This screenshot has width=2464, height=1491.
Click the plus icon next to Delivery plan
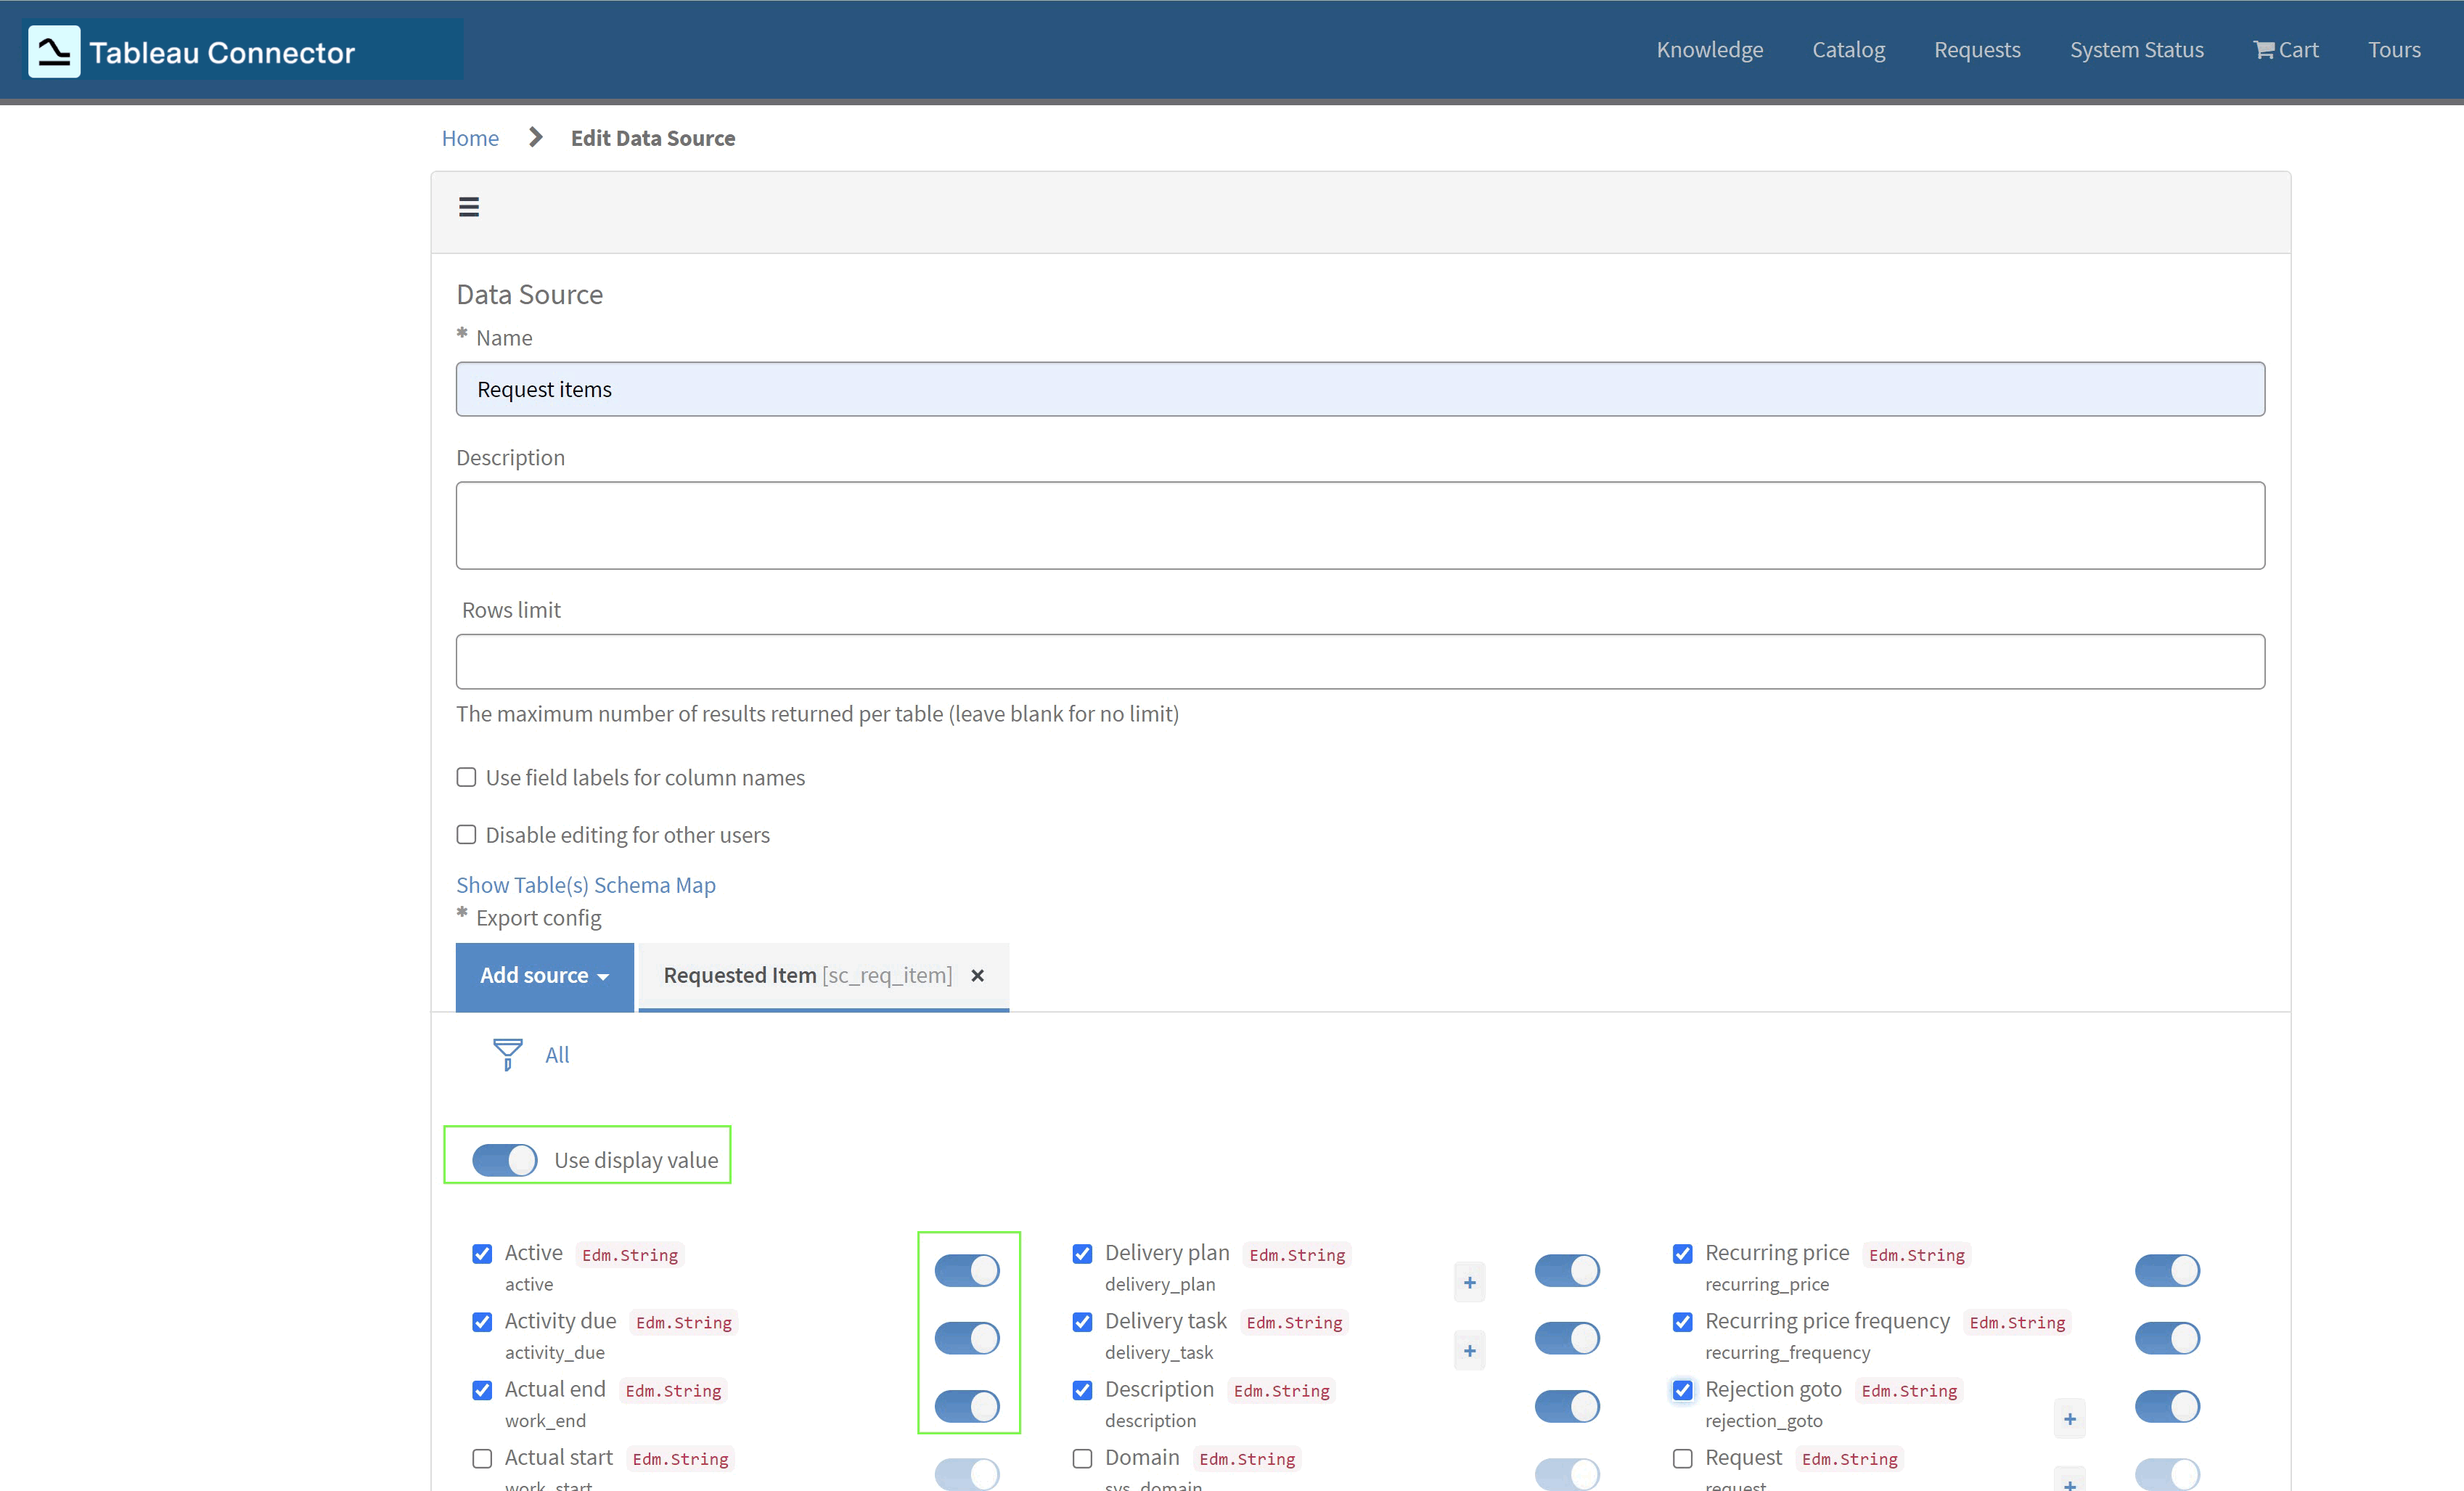pyautogui.click(x=1468, y=1282)
